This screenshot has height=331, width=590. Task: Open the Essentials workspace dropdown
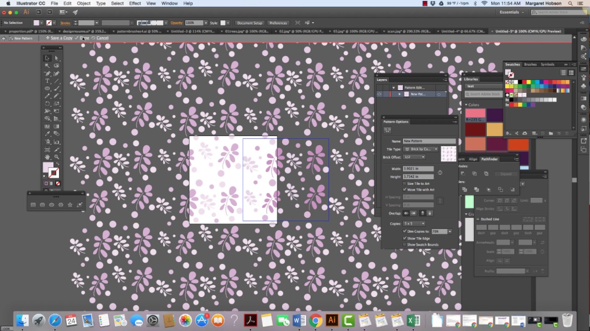(512, 12)
